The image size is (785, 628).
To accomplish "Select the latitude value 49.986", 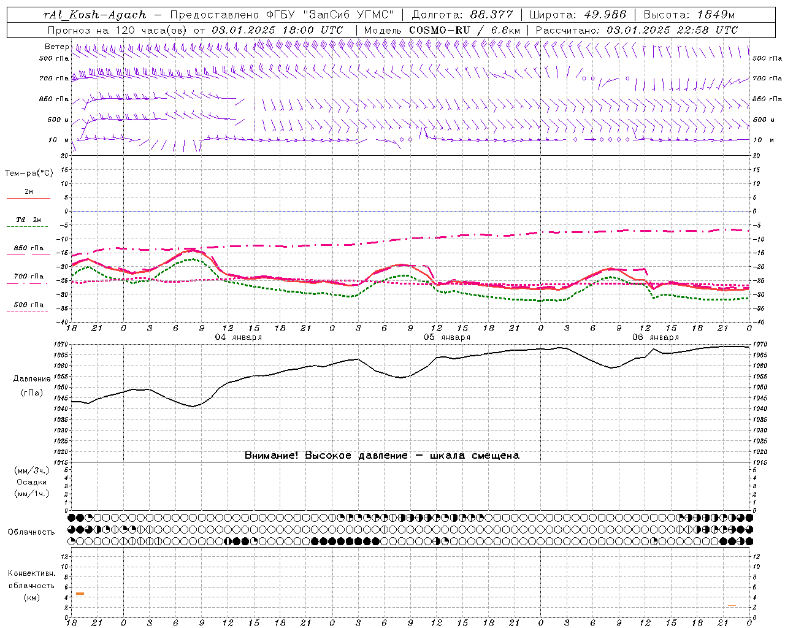I will 605,15.
